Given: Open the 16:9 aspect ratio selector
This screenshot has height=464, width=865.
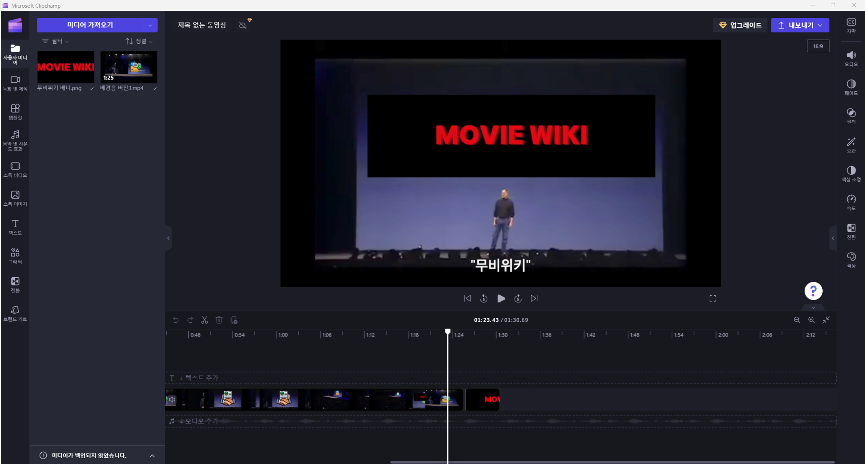Looking at the screenshot, I should click(x=818, y=46).
